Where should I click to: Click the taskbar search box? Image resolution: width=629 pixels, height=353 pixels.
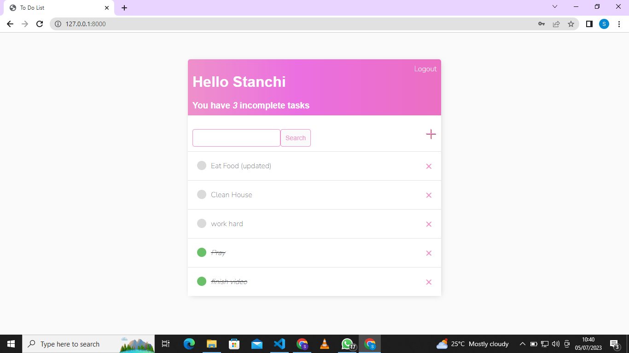click(88, 344)
